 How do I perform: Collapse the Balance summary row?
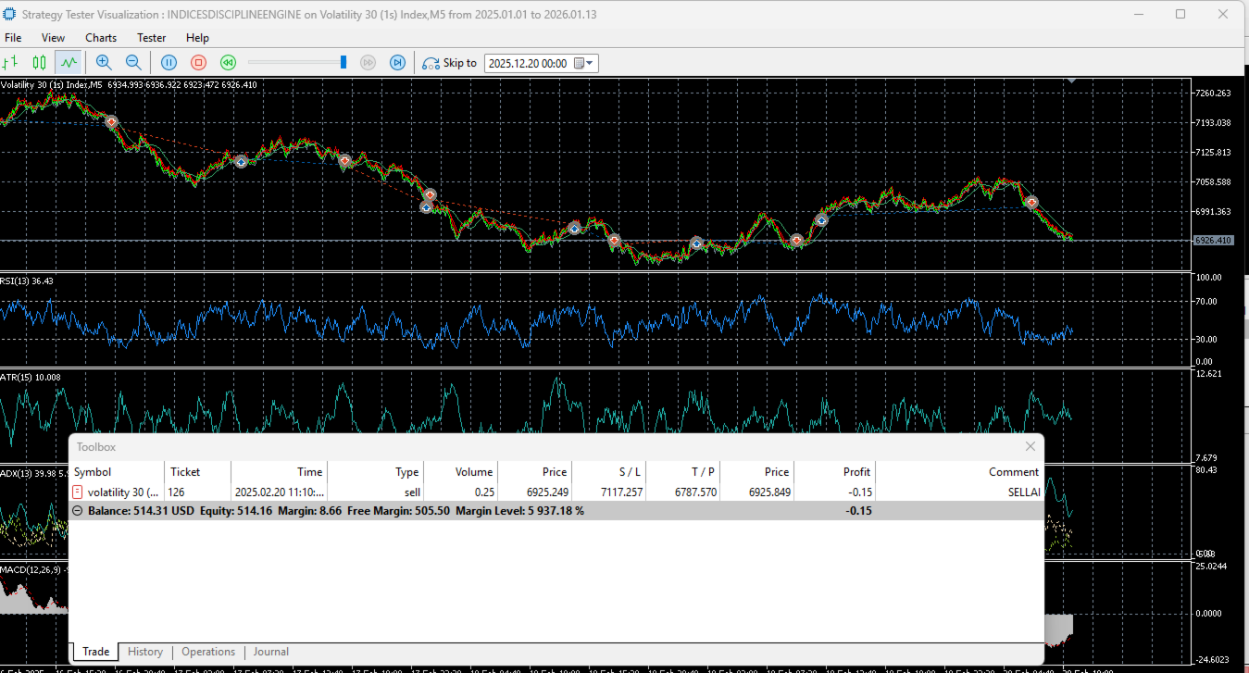point(78,511)
